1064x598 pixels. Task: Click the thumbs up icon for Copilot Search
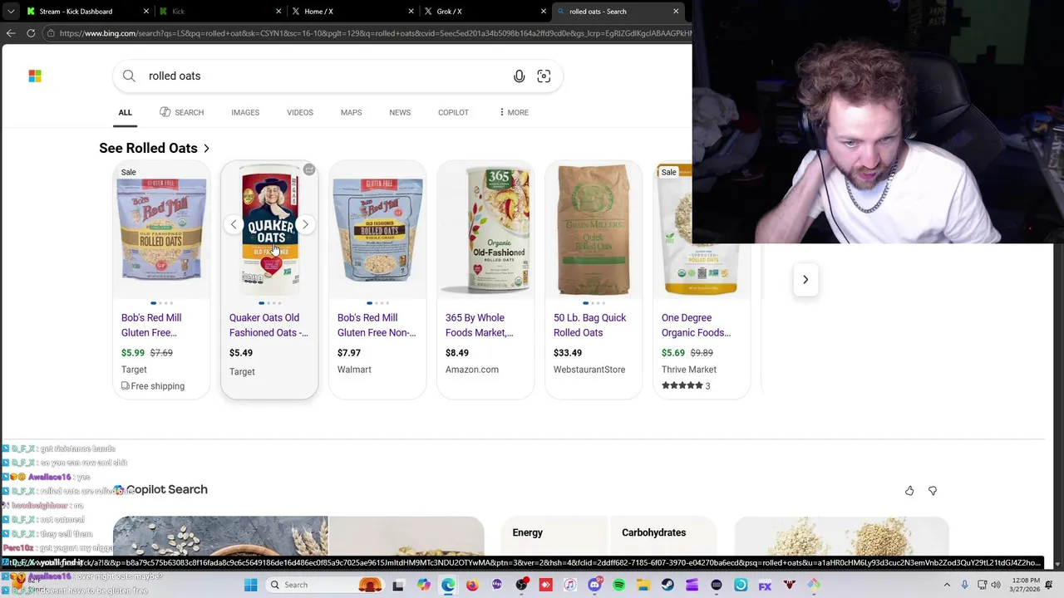[x=909, y=491]
